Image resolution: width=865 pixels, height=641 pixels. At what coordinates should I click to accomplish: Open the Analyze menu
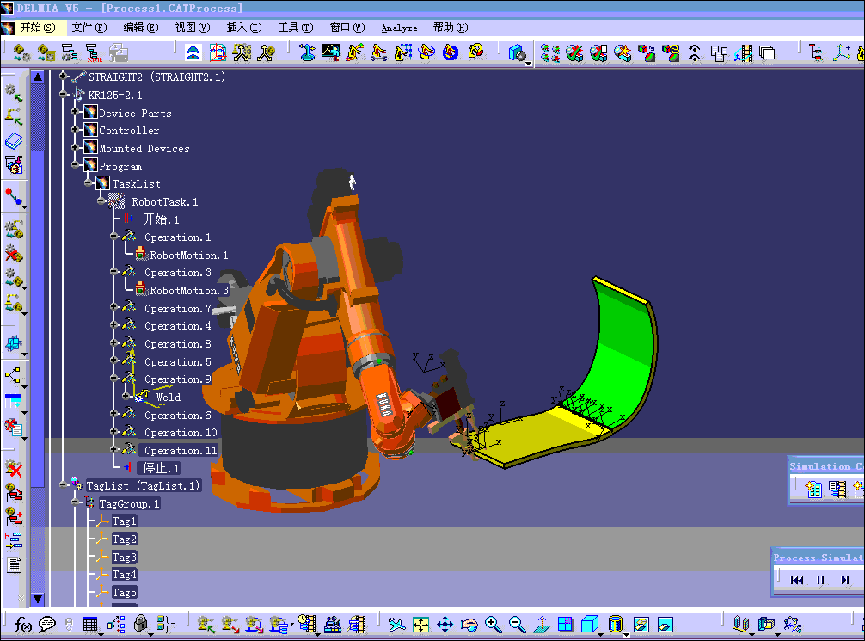pos(399,28)
